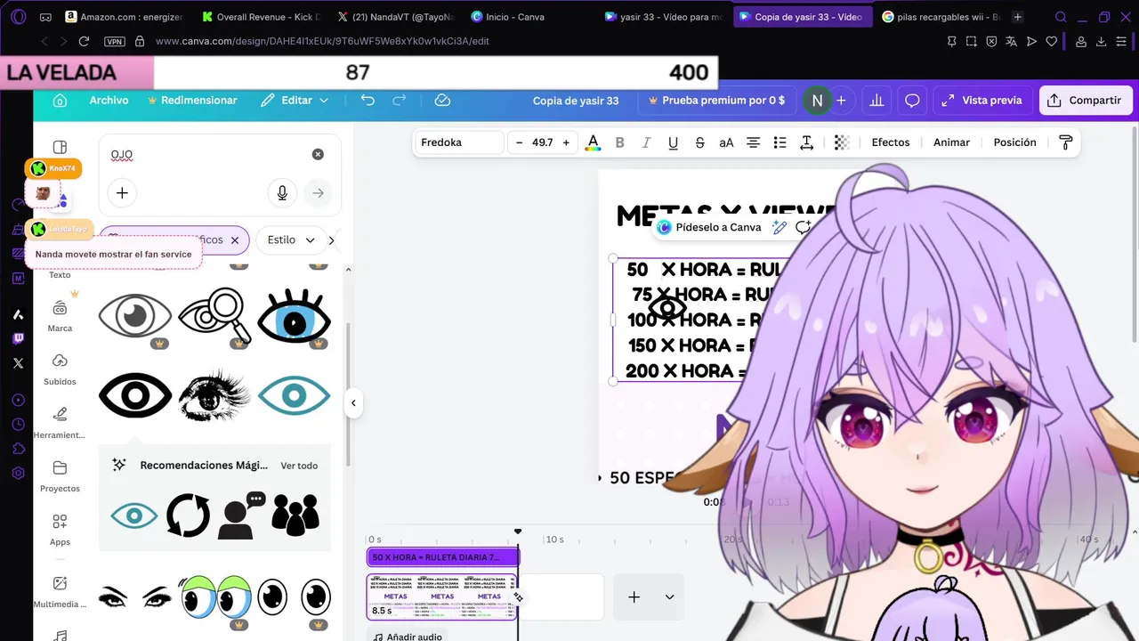Click Pídeselo a Canva button
Image resolution: width=1139 pixels, height=641 pixels.
pos(709,227)
